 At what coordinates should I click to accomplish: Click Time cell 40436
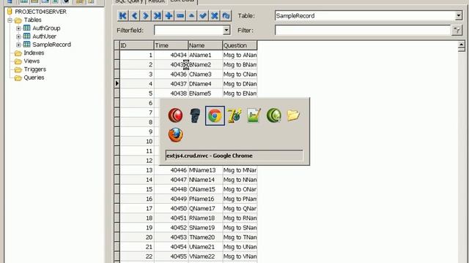coord(171,74)
